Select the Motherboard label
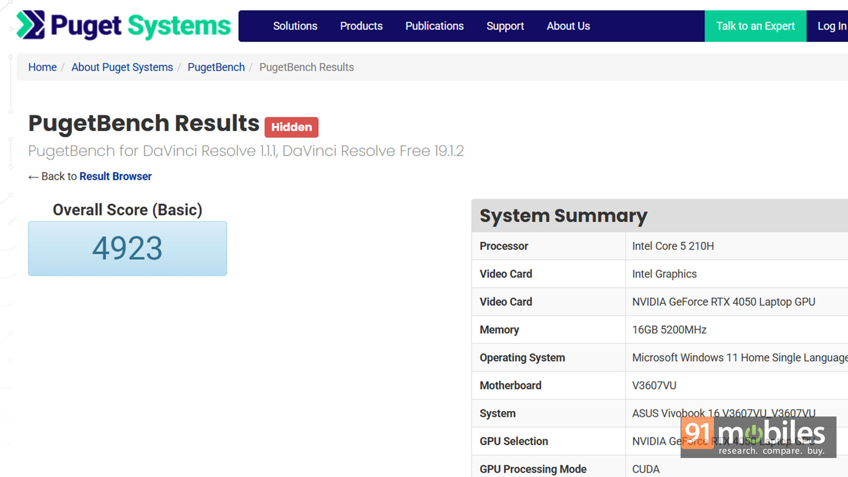The height and width of the screenshot is (477, 848). point(511,385)
